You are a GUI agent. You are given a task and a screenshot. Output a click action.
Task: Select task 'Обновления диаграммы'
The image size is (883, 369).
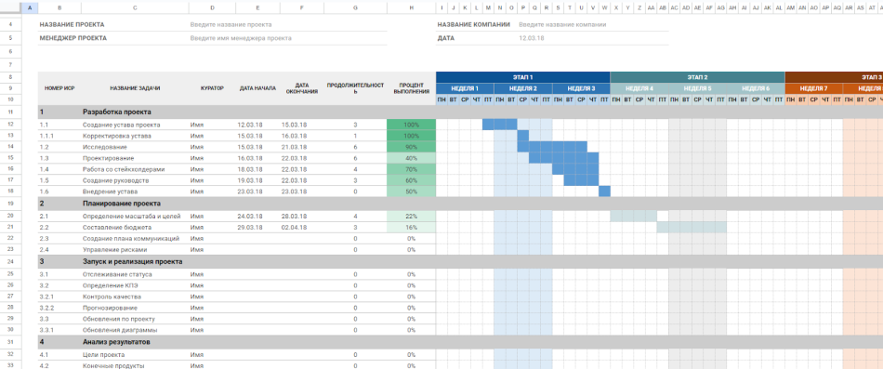pyautogui.click(x=119, y=330)
